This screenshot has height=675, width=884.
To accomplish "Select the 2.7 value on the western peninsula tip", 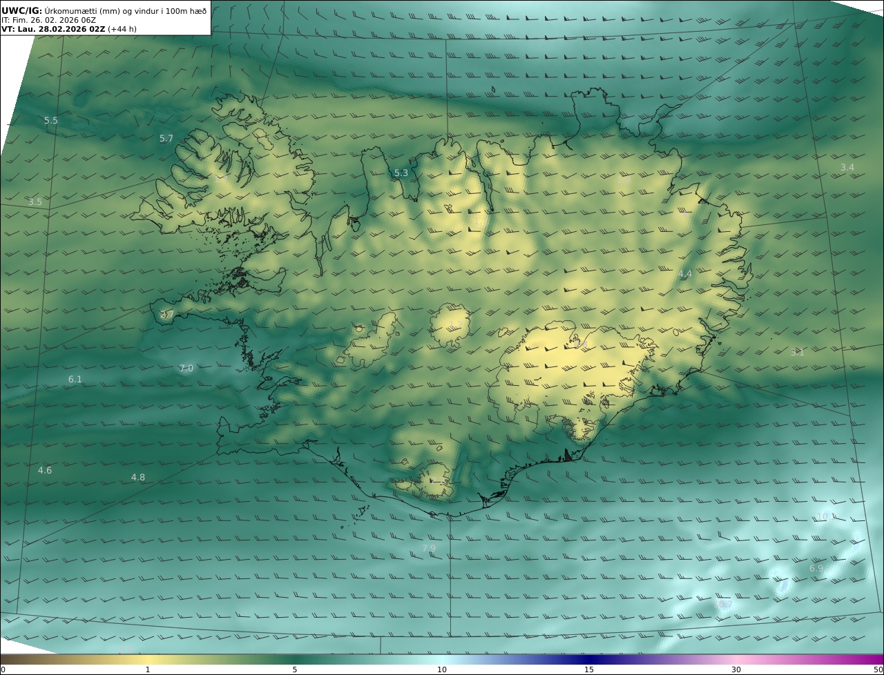I will (167, 315).
